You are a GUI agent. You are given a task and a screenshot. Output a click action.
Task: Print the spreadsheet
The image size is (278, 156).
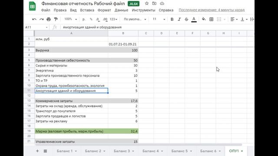[x=49, y=19]
